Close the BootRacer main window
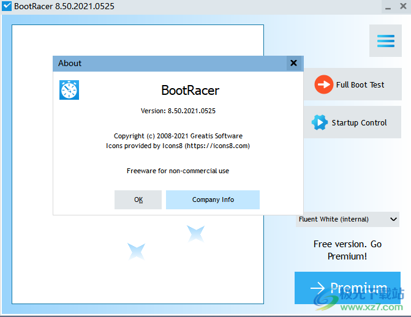 point(403,6)
